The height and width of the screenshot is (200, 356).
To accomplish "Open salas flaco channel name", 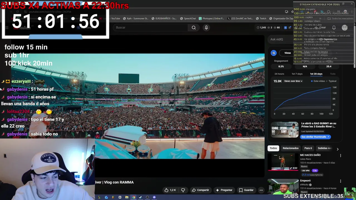I will pyautogui.click(x=305, y=159).
